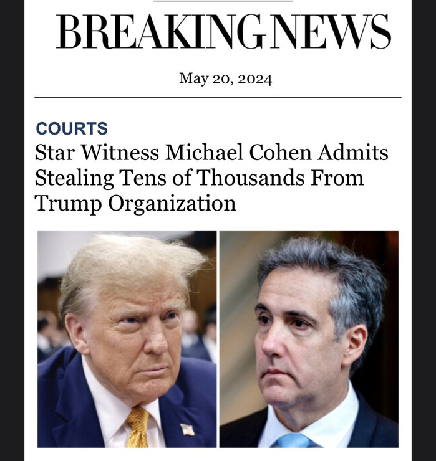Click the 'Stealing Tens of Thousands From' headline line
The width and height of the screenshot is (436, 461).
(199, 178)
